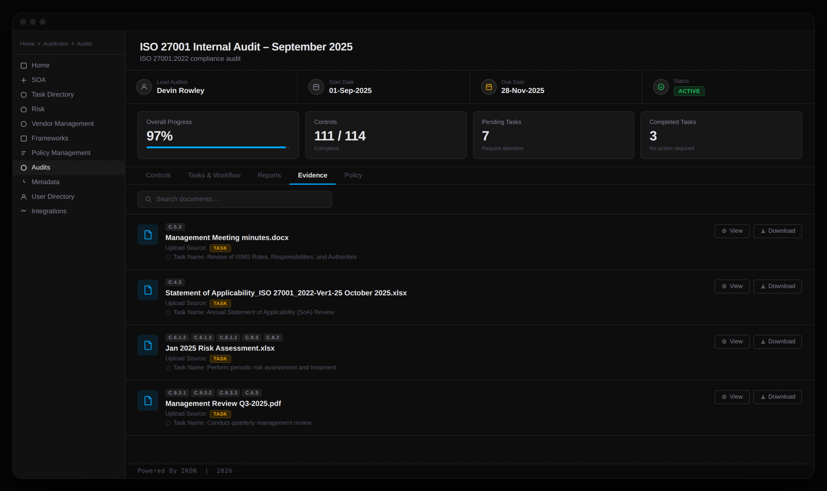The height and width of the screenshot is (491, 827).
Task: Click the SOA plus icon in sidebar
Action: coord(24,80)
